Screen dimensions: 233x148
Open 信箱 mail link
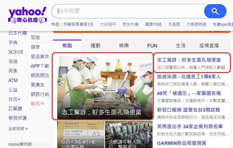click(13, 61)
